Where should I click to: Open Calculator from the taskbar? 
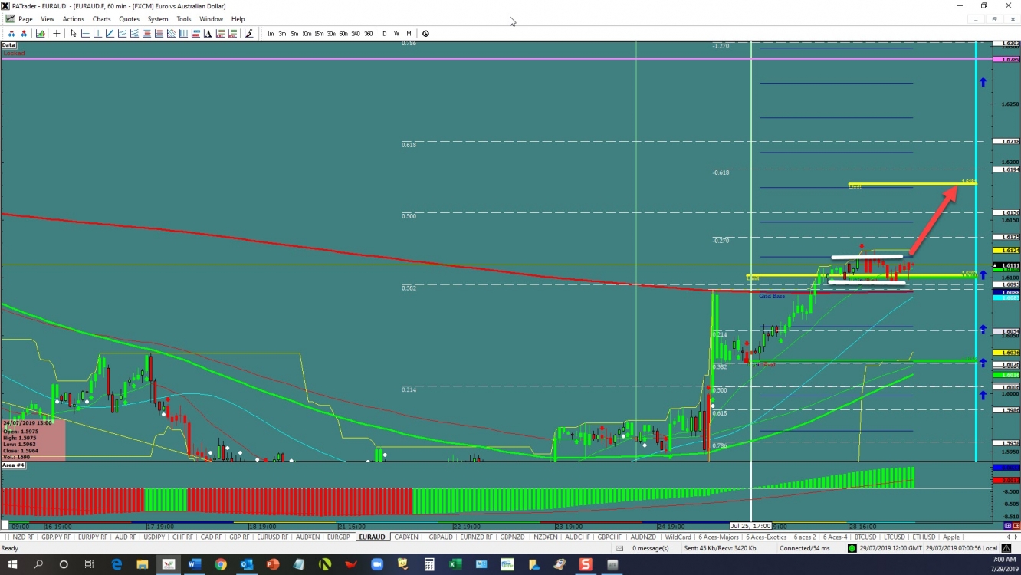click(x=428, y=564)
